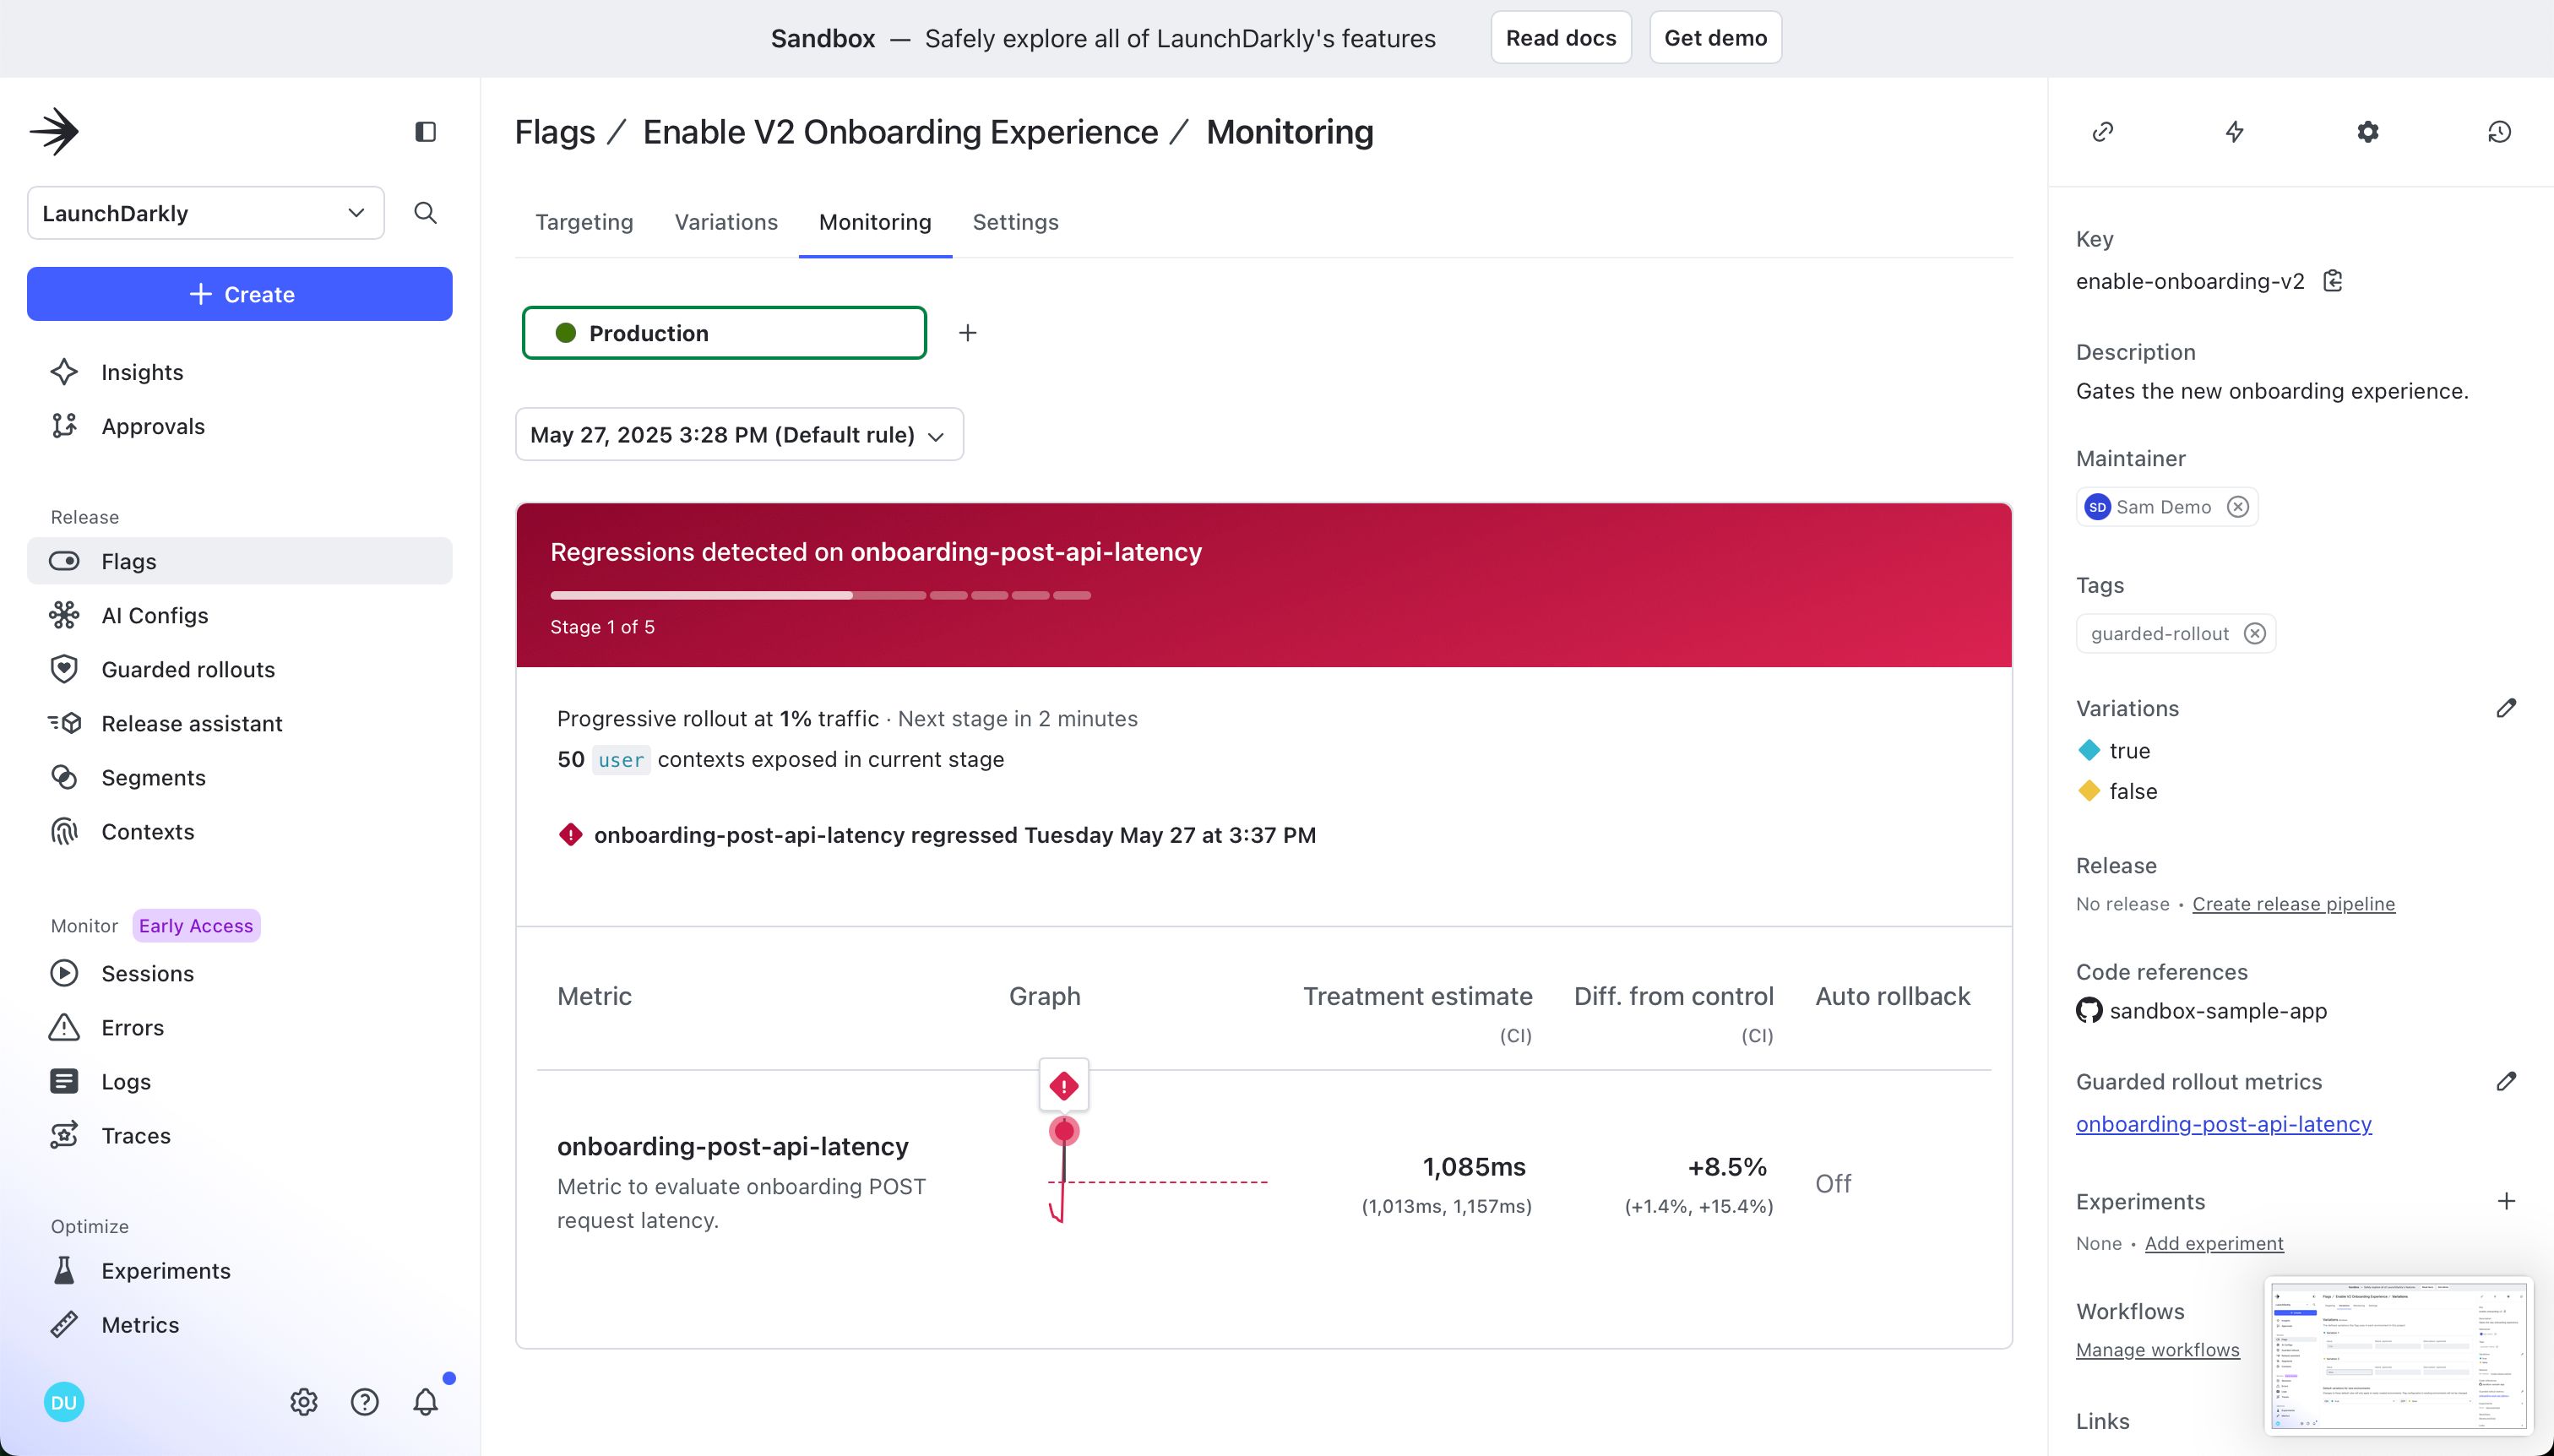Switch to the Targeting tab
2554x1456 pixels.
point(584,222)
